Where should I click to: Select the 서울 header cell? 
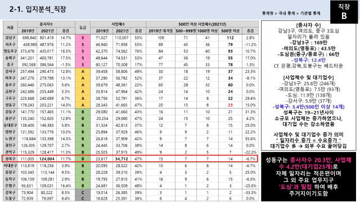(x=10, y=27)
